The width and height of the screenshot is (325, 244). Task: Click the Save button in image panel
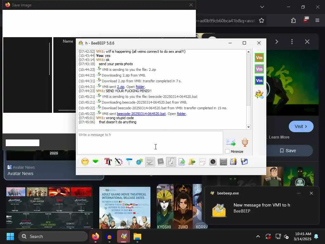(x=288, y=151)
